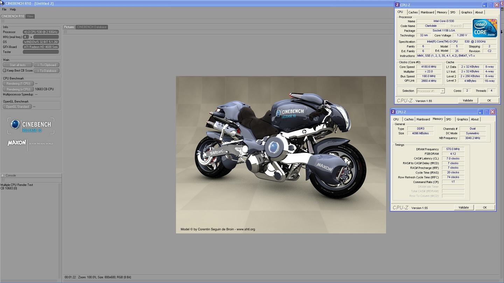Close the bottom CPU-Z window
The height and width of the screenshot is (283, 504).
click(x=492, y=112)
